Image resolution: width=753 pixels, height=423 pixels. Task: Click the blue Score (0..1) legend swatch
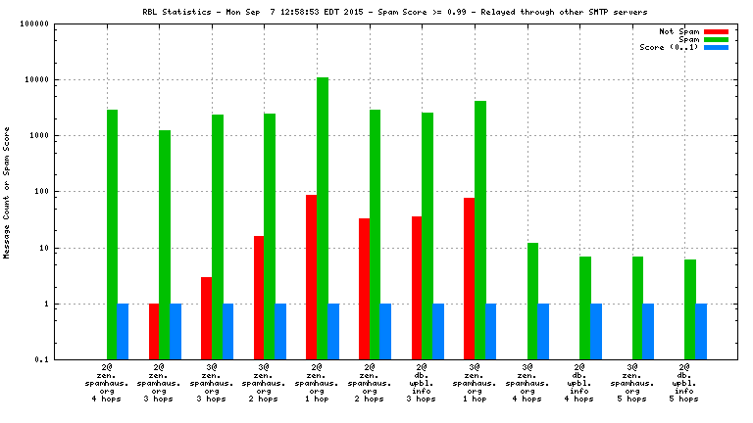[717, 47]
